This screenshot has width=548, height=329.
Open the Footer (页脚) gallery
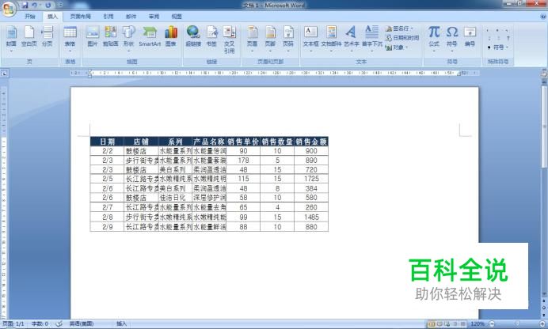[270, 38]
